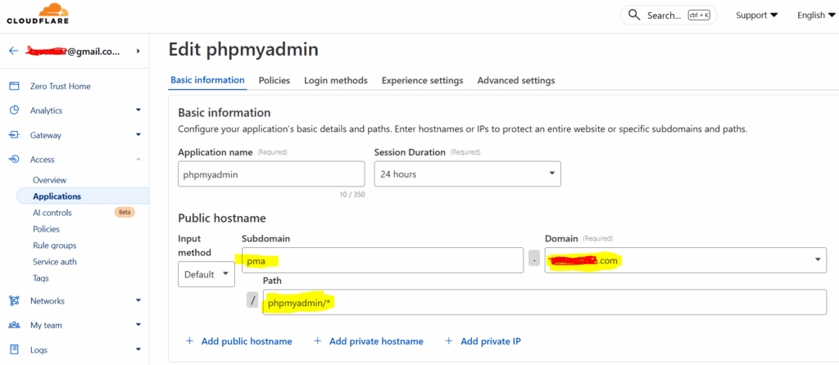This screenshot has width=839, height=365.
Task: Expand account menu arrow next to email
Action: coord(138,51)
